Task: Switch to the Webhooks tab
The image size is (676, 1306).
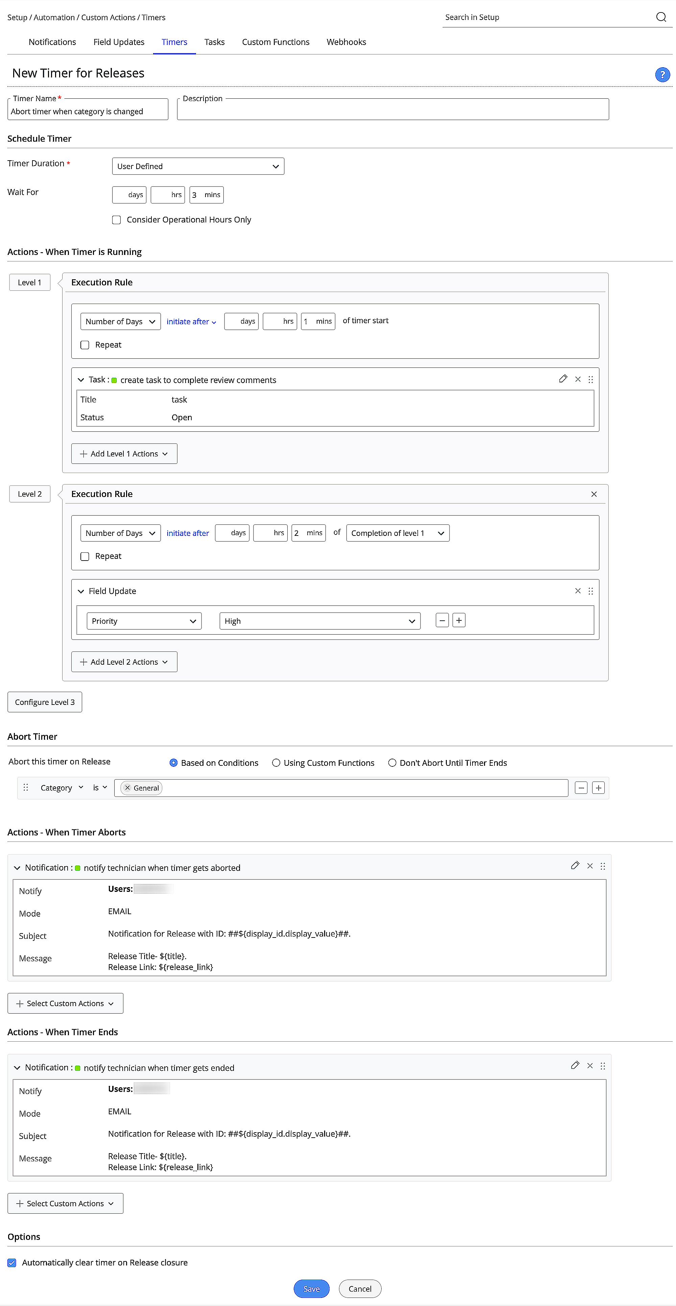Action: point(346,42)
